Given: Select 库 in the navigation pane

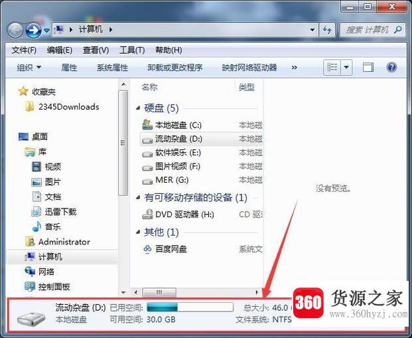Looking at the screenshot, I should pyautogui.click(x=35, y=152).
